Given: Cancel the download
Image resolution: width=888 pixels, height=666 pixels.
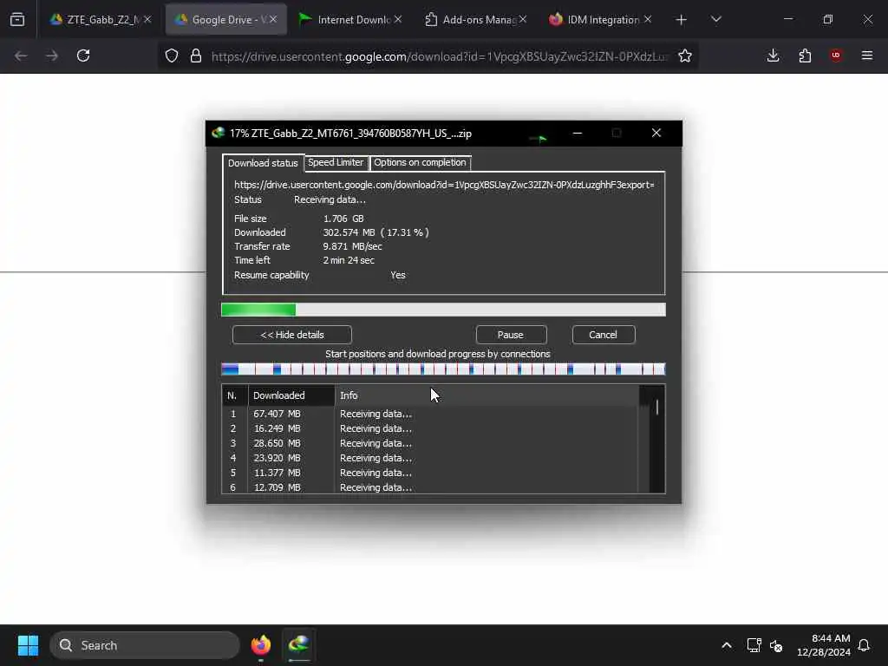Looking at the screenshot, I should (x=604, y=335).
